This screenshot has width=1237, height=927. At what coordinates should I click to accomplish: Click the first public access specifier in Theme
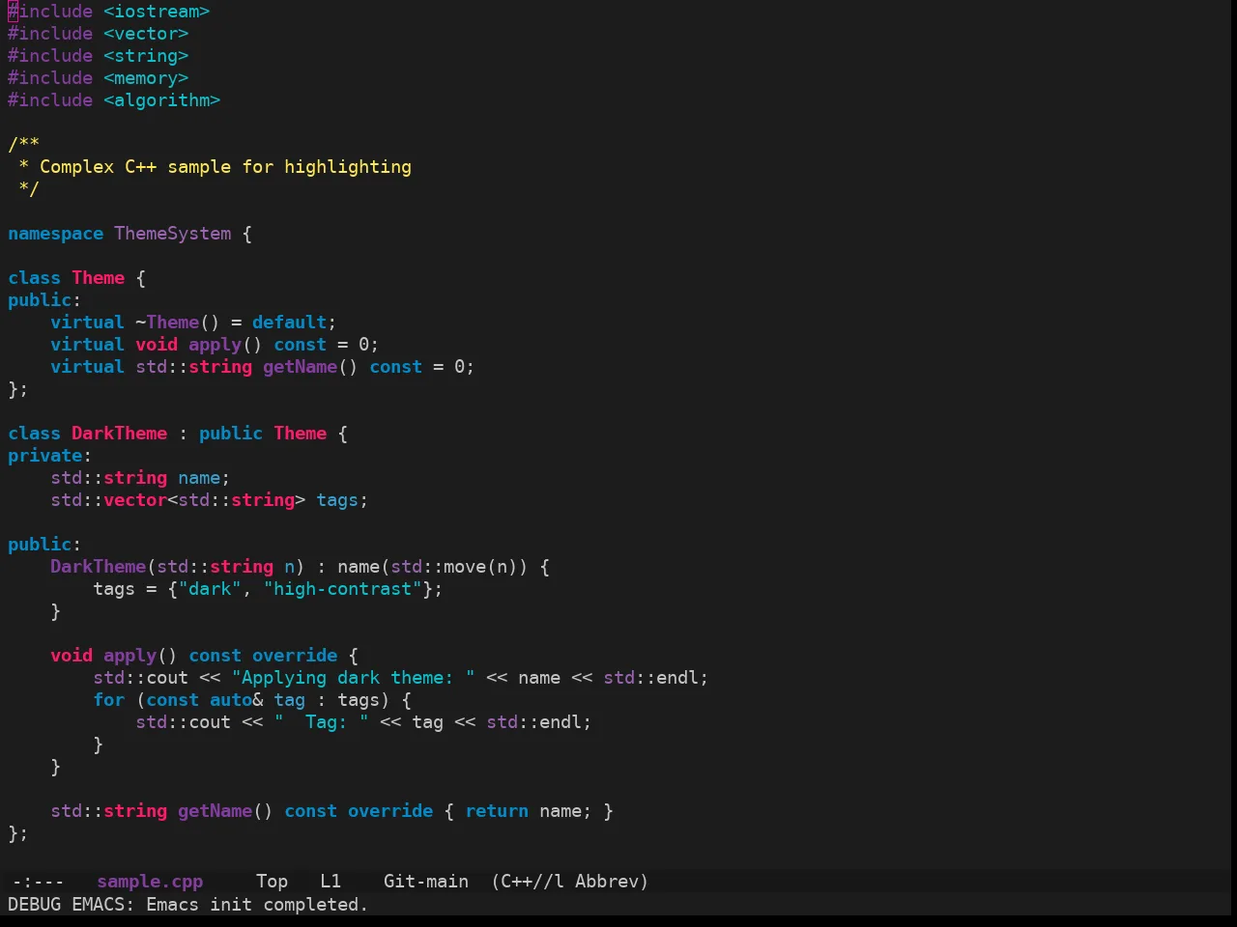(40, 300)
